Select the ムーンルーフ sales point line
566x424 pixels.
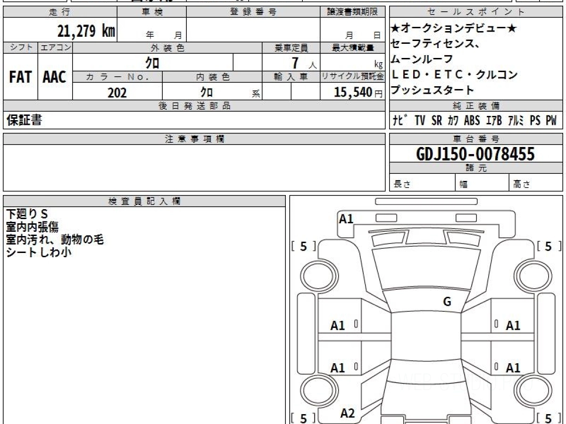[422, 59]
